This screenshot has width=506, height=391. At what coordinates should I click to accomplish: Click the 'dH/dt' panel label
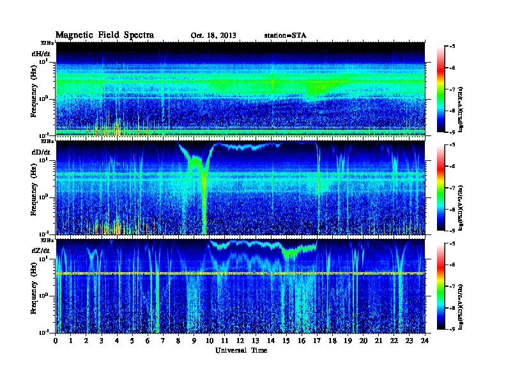pyautogui.click(x=41, y=54)
